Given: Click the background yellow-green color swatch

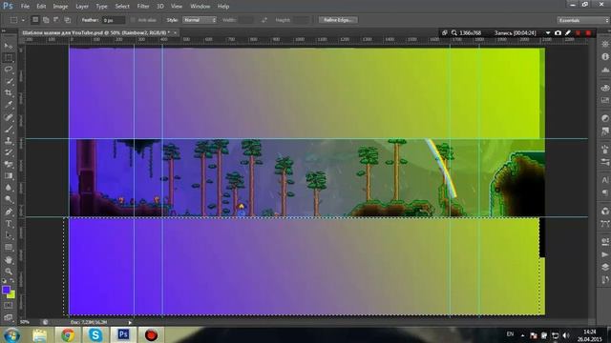Looking at the screenshot, I should [11, 294].
